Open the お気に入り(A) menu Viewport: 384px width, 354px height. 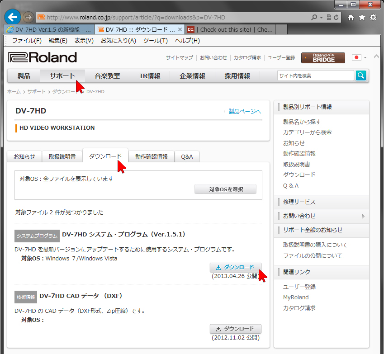click(x=118, y=41)
